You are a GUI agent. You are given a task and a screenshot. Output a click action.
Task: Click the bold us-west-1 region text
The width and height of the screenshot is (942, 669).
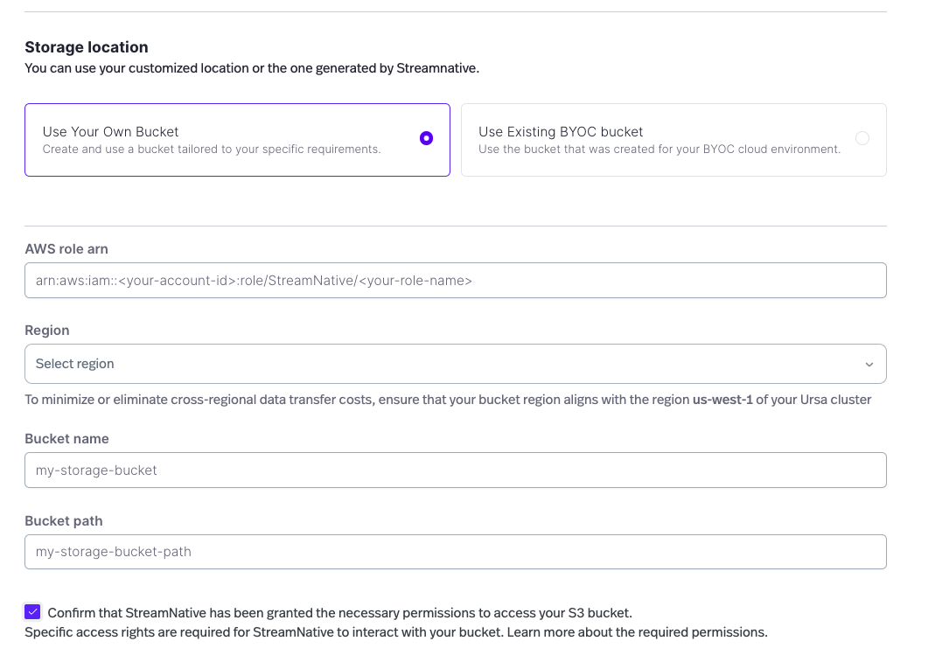click(722, 401)
